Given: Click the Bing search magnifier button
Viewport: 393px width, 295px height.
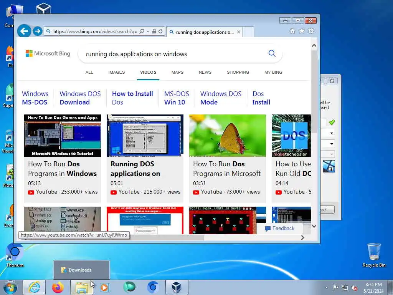Looking at the screenshot, I should pos(272,53).
